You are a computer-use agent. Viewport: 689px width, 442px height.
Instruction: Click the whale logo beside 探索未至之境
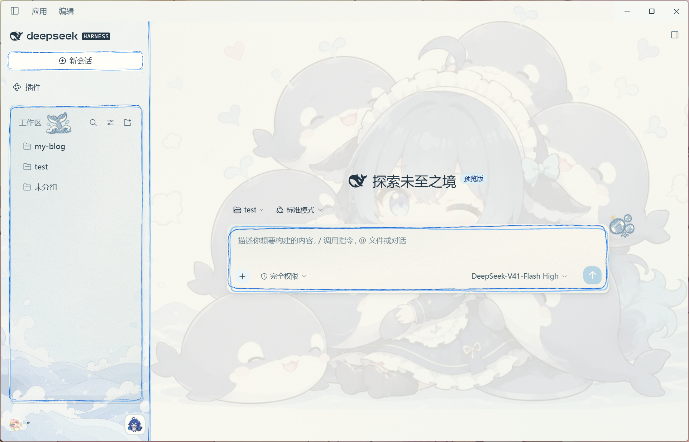[358, 181]
